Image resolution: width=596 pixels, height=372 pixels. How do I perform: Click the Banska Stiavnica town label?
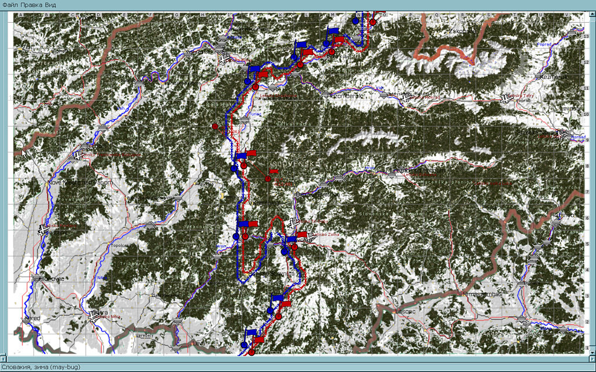[x=271, y=273]
